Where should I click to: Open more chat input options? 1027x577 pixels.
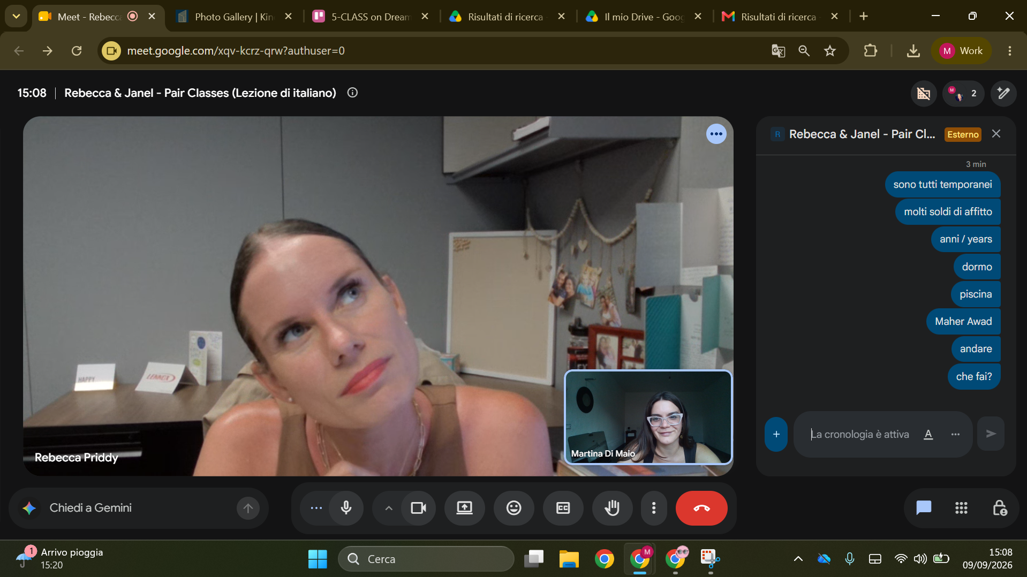tap(955, 434)
